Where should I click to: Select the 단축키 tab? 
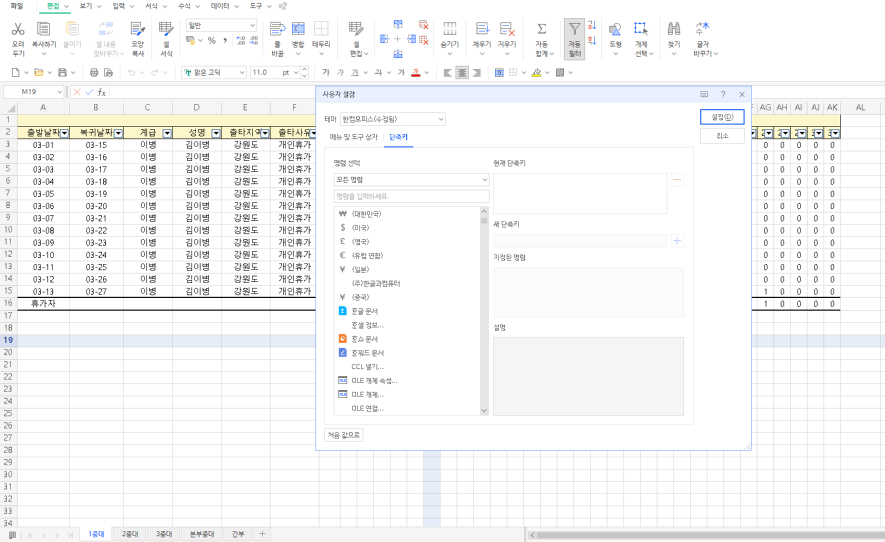pos(398,137)
